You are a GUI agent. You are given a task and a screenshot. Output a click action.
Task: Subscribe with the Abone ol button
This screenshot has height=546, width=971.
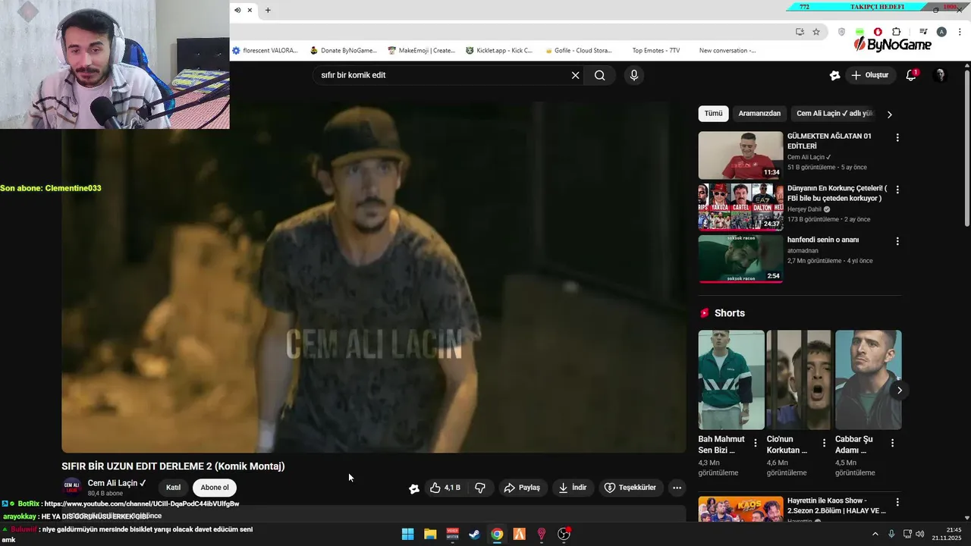[x=215, y=488]
